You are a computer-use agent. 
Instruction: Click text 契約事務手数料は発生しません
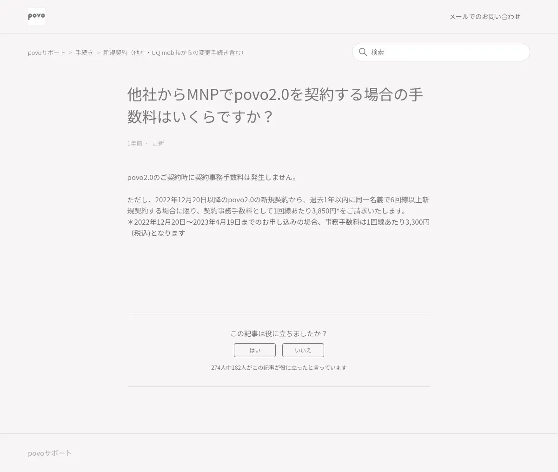tap(243, 177)
